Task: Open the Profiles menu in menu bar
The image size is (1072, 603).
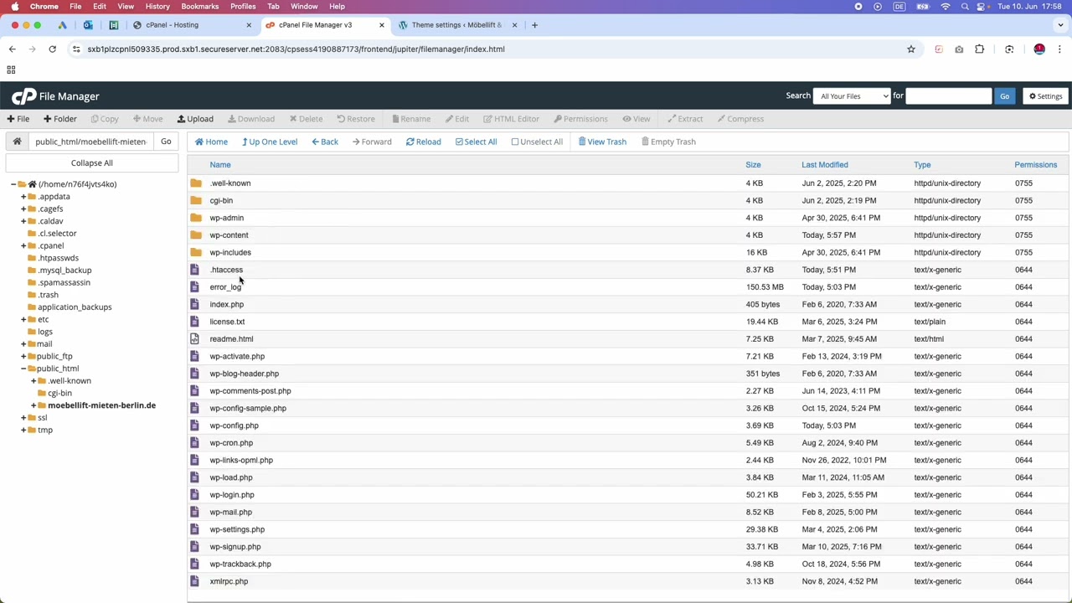Action: tap(243, 7)
